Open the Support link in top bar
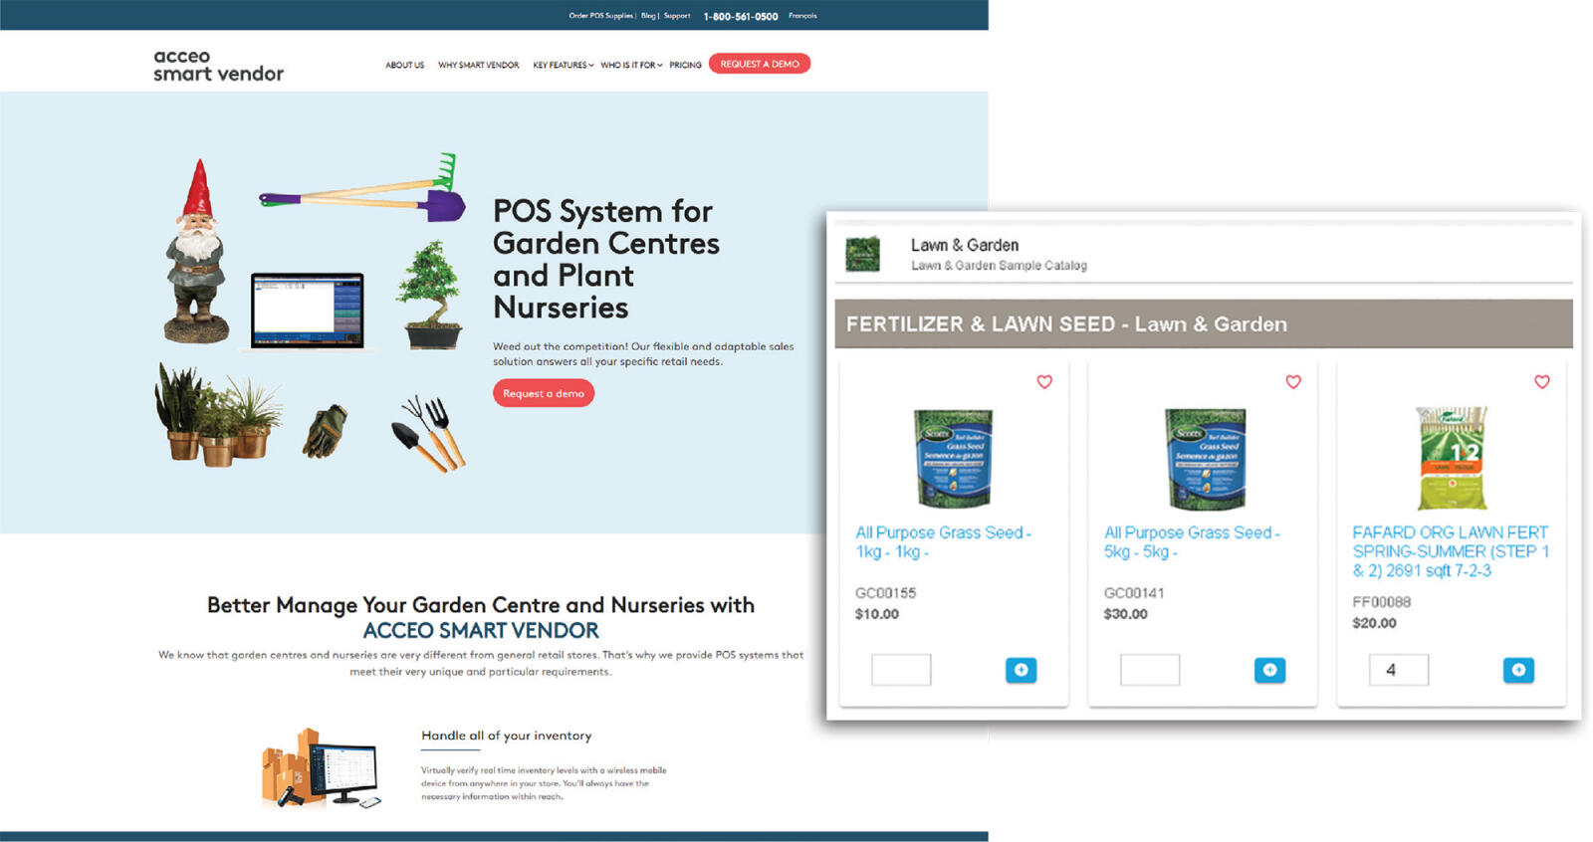Viewport: 1593px width, 842px height. click(677, 16)
